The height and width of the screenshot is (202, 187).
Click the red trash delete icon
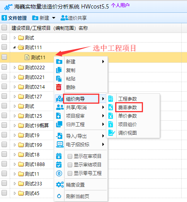tap(59, 87)
